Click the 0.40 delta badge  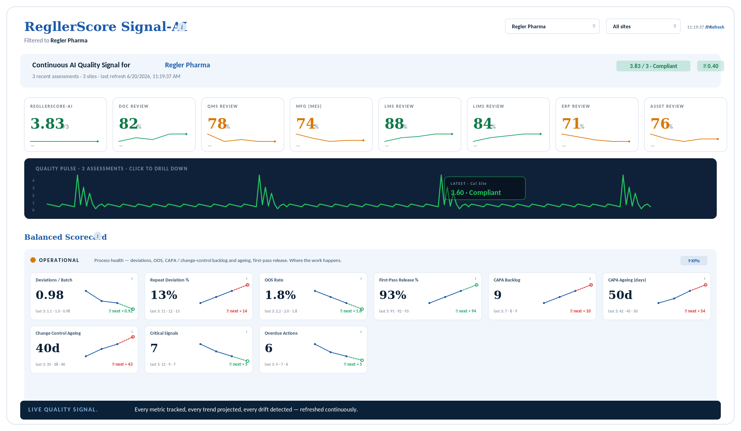pos(711,66)
